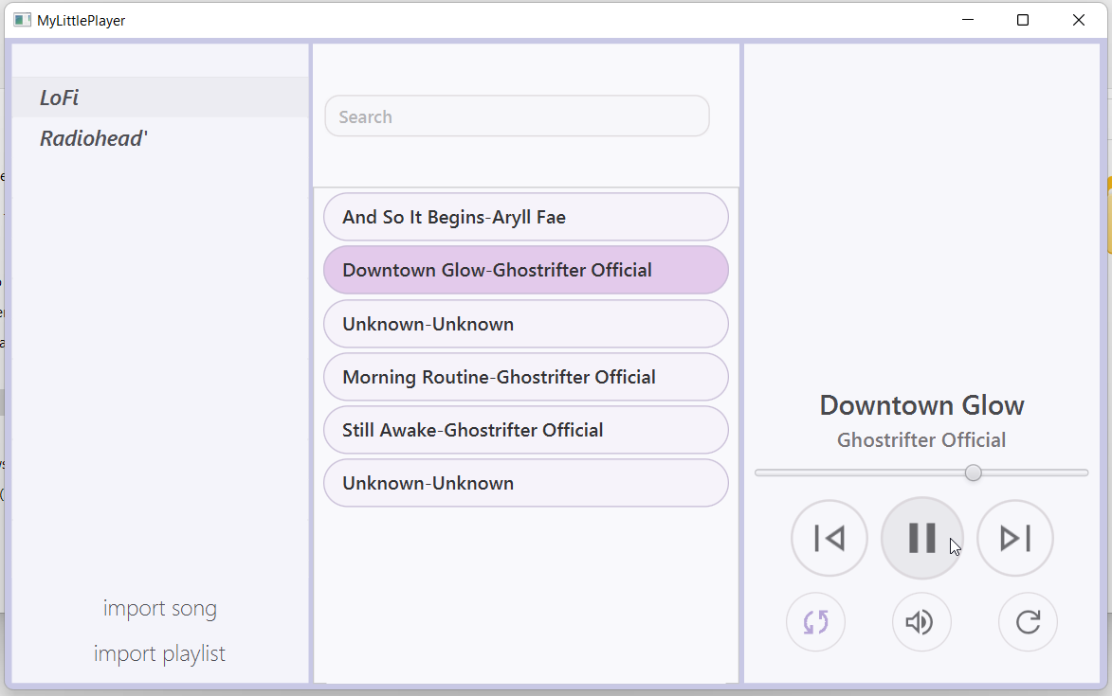
Task: Open the volume speaker control
Action: [921, 622]
